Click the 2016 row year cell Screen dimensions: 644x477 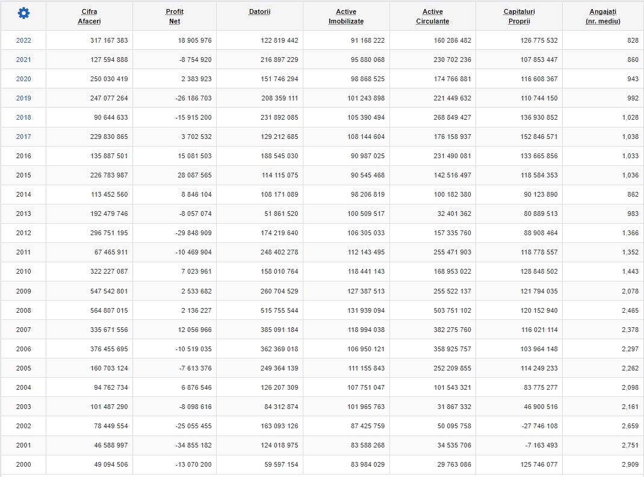coord(23,156)
